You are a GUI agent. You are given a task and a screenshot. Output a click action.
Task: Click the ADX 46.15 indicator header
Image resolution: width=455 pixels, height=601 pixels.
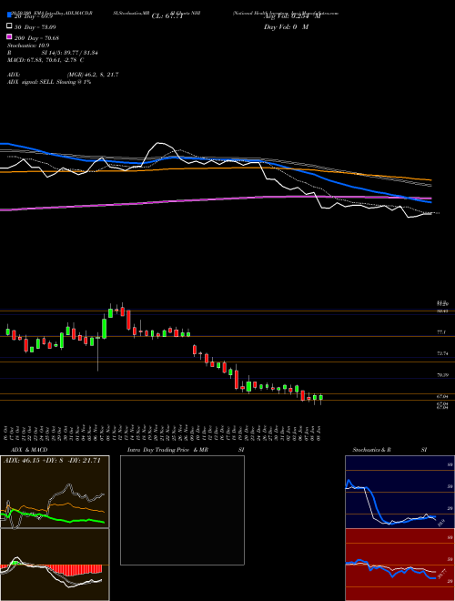pyautogui.click(x=52, y=461)
